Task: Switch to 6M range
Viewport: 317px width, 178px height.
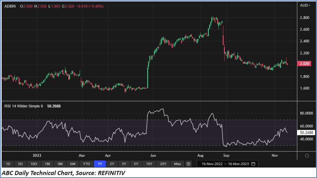Action: [x=73, y=164]
